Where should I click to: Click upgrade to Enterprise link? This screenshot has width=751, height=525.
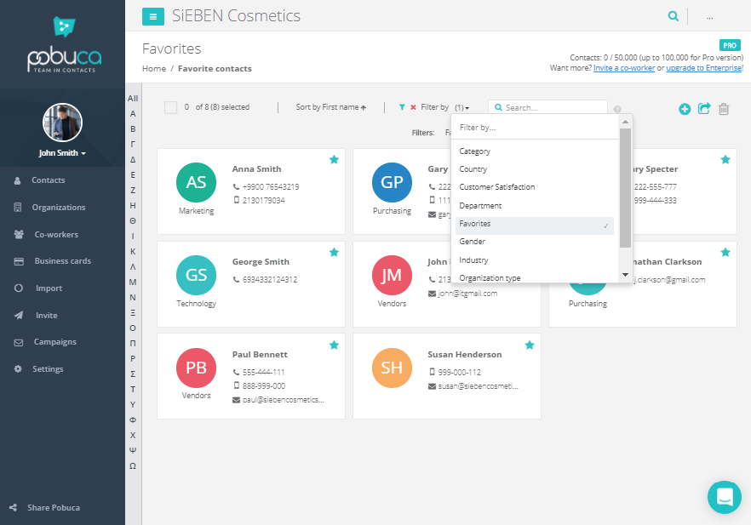pyautogui.click(x=704, y=68)
